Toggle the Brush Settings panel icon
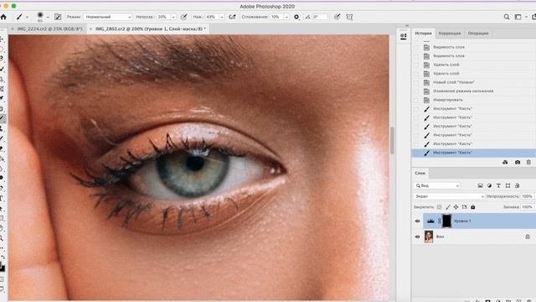This screenshot has height=302, width=536. (x=58, y=17)
